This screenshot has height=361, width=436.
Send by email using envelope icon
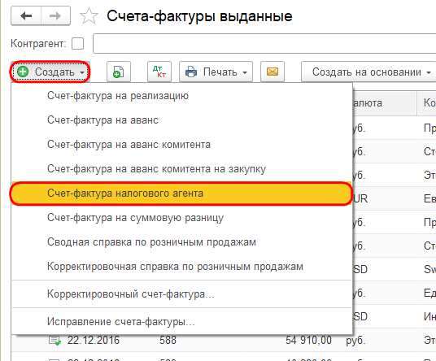coord(272,72)
